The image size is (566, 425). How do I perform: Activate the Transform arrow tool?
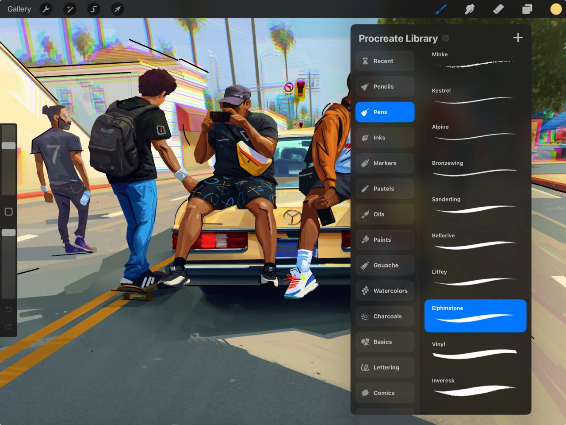pos(117,9)
